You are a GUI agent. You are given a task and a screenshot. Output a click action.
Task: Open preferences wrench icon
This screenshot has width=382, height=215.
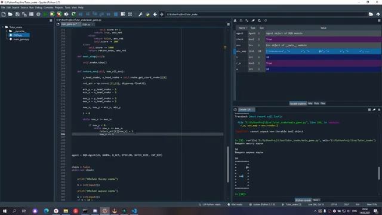pos(141,14)
